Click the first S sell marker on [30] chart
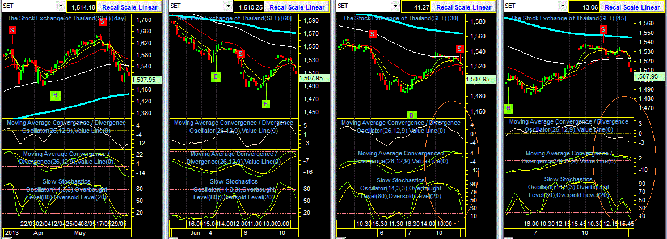The image size is (667, 239). point(372,34)
